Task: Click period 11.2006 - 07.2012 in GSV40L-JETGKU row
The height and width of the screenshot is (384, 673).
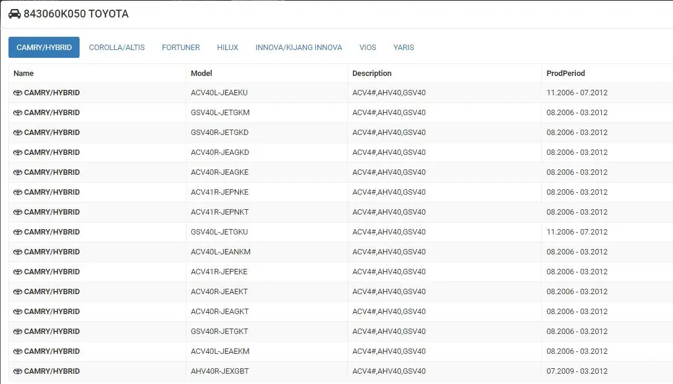Action: 577,232
